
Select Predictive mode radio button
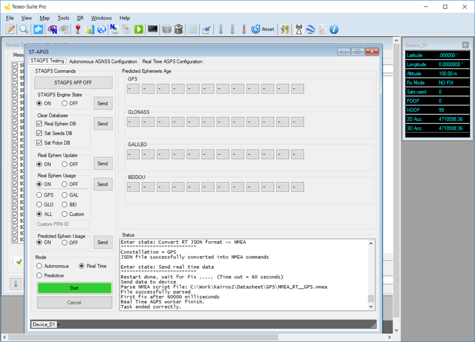50,275
